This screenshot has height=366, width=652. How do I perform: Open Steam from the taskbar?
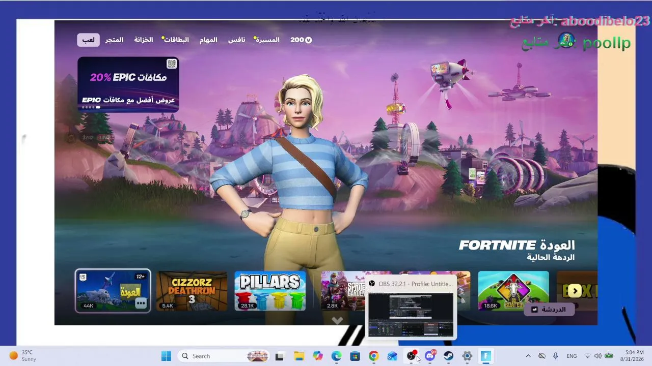click(448, 356)
